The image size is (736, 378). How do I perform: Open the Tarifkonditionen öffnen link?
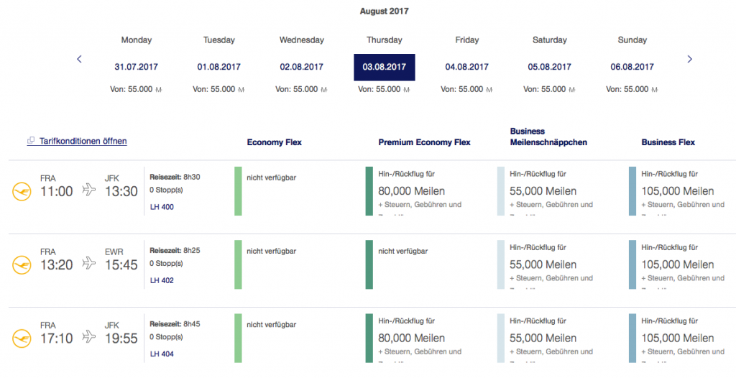[x=83, y=142]
